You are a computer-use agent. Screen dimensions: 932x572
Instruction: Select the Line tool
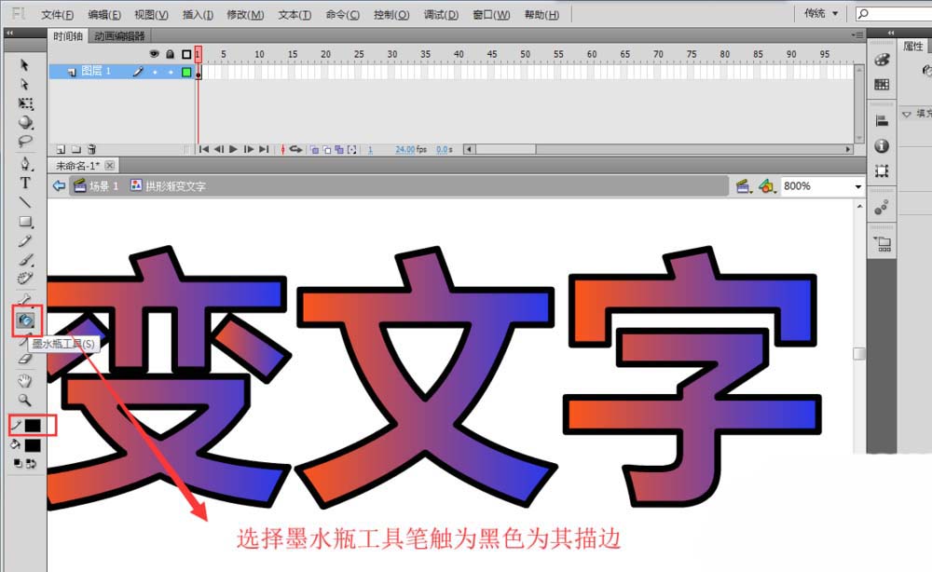pos(25,202)
